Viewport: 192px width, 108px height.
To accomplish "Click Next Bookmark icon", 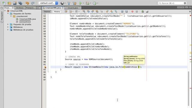I will coord(112,11).
